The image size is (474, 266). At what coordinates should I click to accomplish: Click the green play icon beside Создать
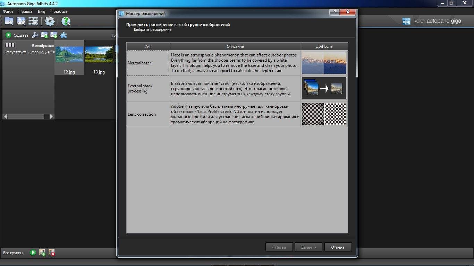(x=8, y=35)
